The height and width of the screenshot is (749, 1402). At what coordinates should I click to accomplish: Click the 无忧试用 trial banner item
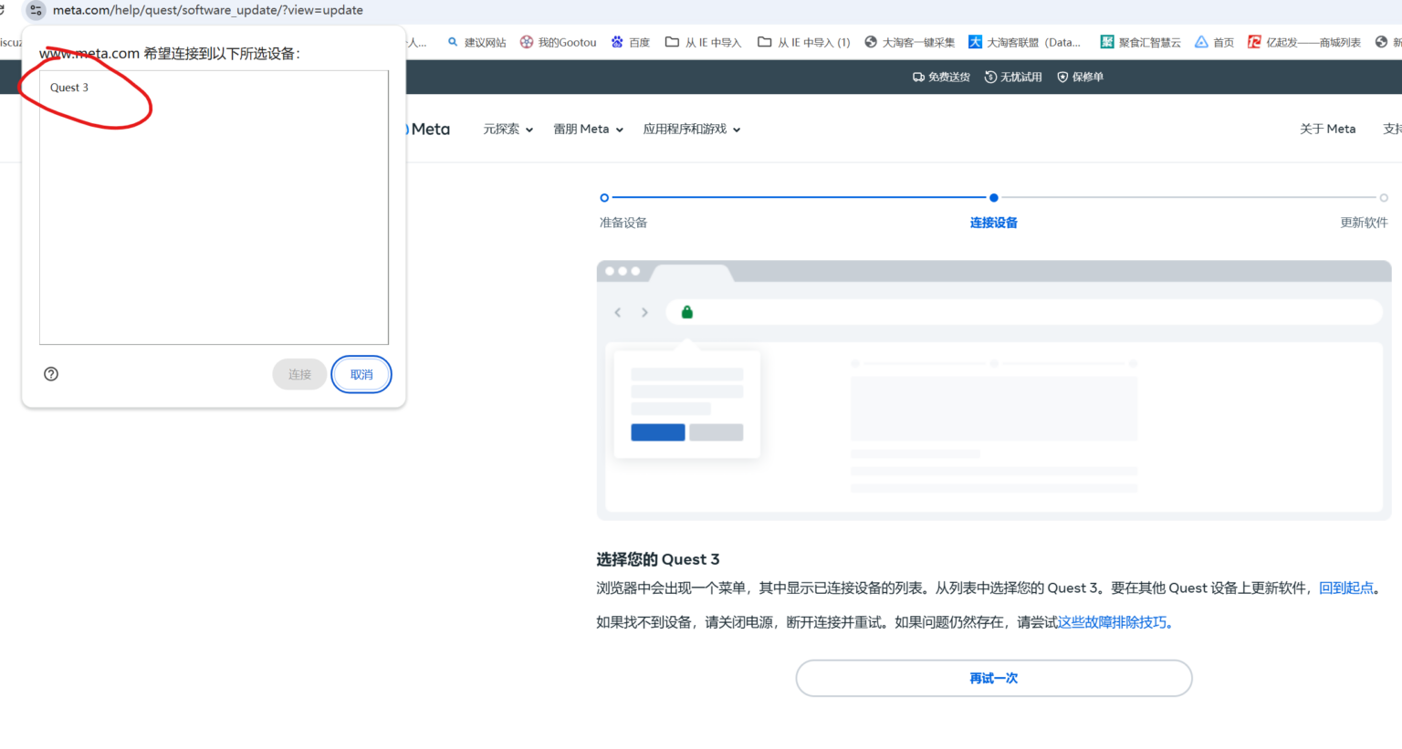(x=1013, y=78)
